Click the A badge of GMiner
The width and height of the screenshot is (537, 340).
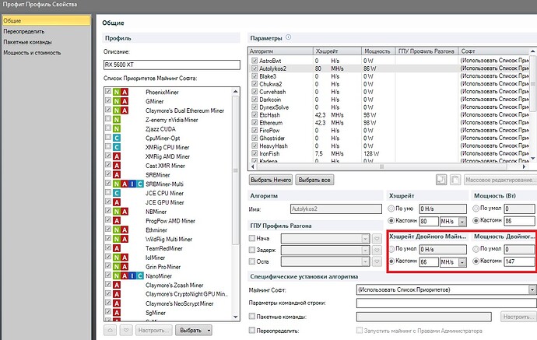click(125, 101)
